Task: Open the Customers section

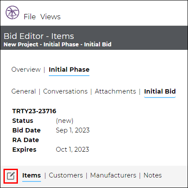Action: pyautogui.click(x=66, y=175)
